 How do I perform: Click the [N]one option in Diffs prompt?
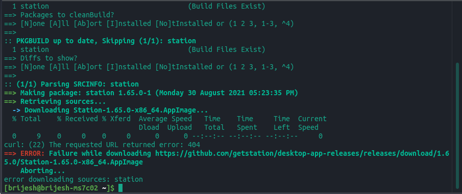pyautogui.click(x=32, y=67)
